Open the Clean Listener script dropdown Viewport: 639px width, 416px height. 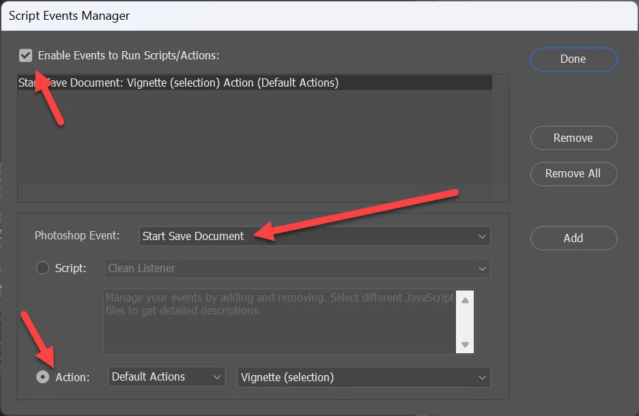(297, 268)
